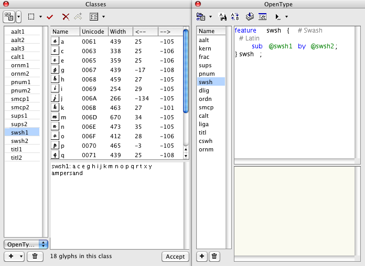The width and height of the screenshot is (365, 266).
Task: Click the plus button to add a class
Action: click(x=11, y=256)
